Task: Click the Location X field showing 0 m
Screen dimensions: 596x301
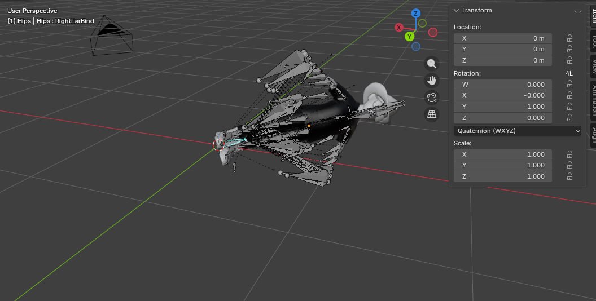Action: pos(502,38)
